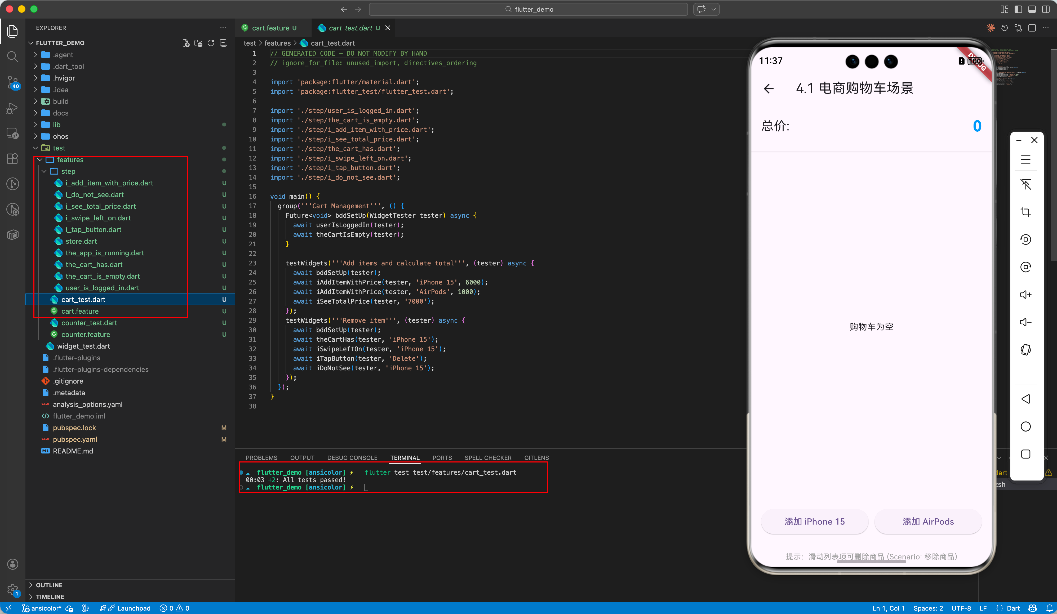Click the New File icon in Explorer header
This screenshot has height=614, width=1057.
pos(186,43)
